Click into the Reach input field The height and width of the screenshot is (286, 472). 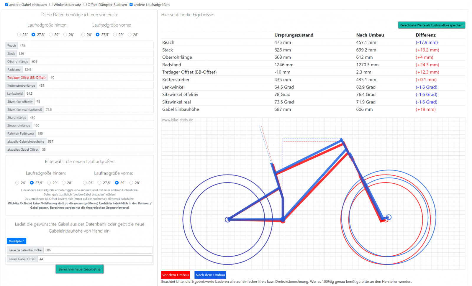(86, 46)
